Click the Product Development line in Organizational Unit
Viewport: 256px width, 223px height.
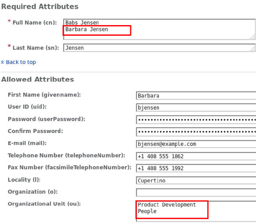(x=167, y=205)
